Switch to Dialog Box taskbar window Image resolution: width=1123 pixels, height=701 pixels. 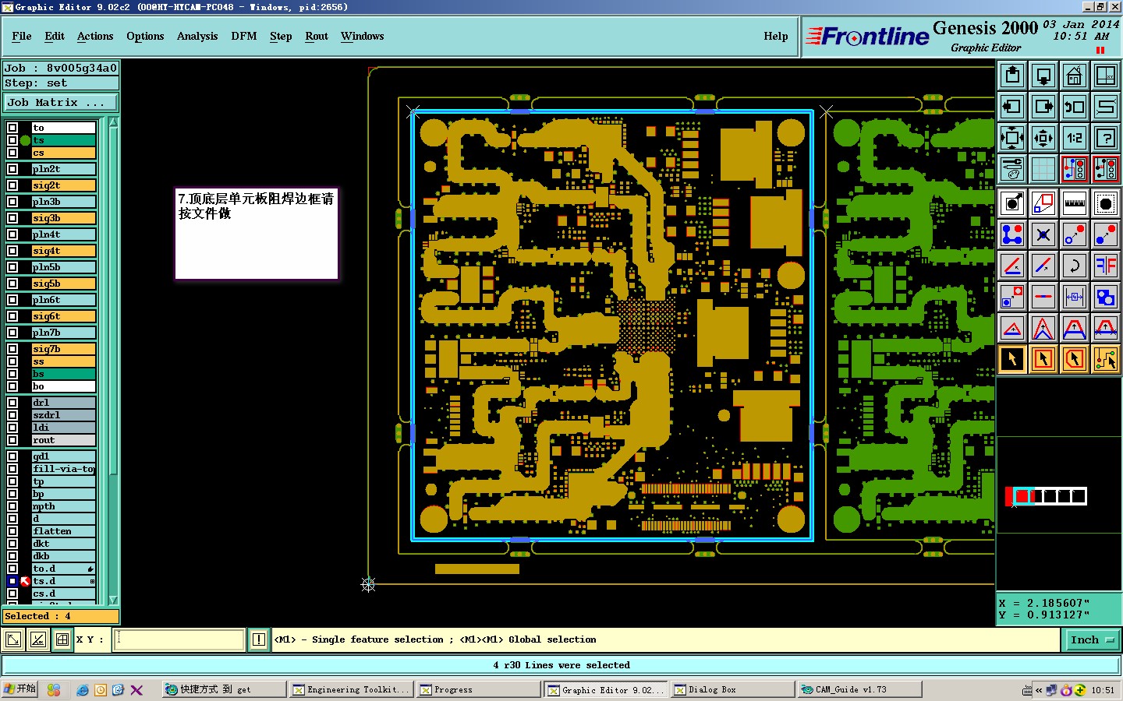click(732, 689)
